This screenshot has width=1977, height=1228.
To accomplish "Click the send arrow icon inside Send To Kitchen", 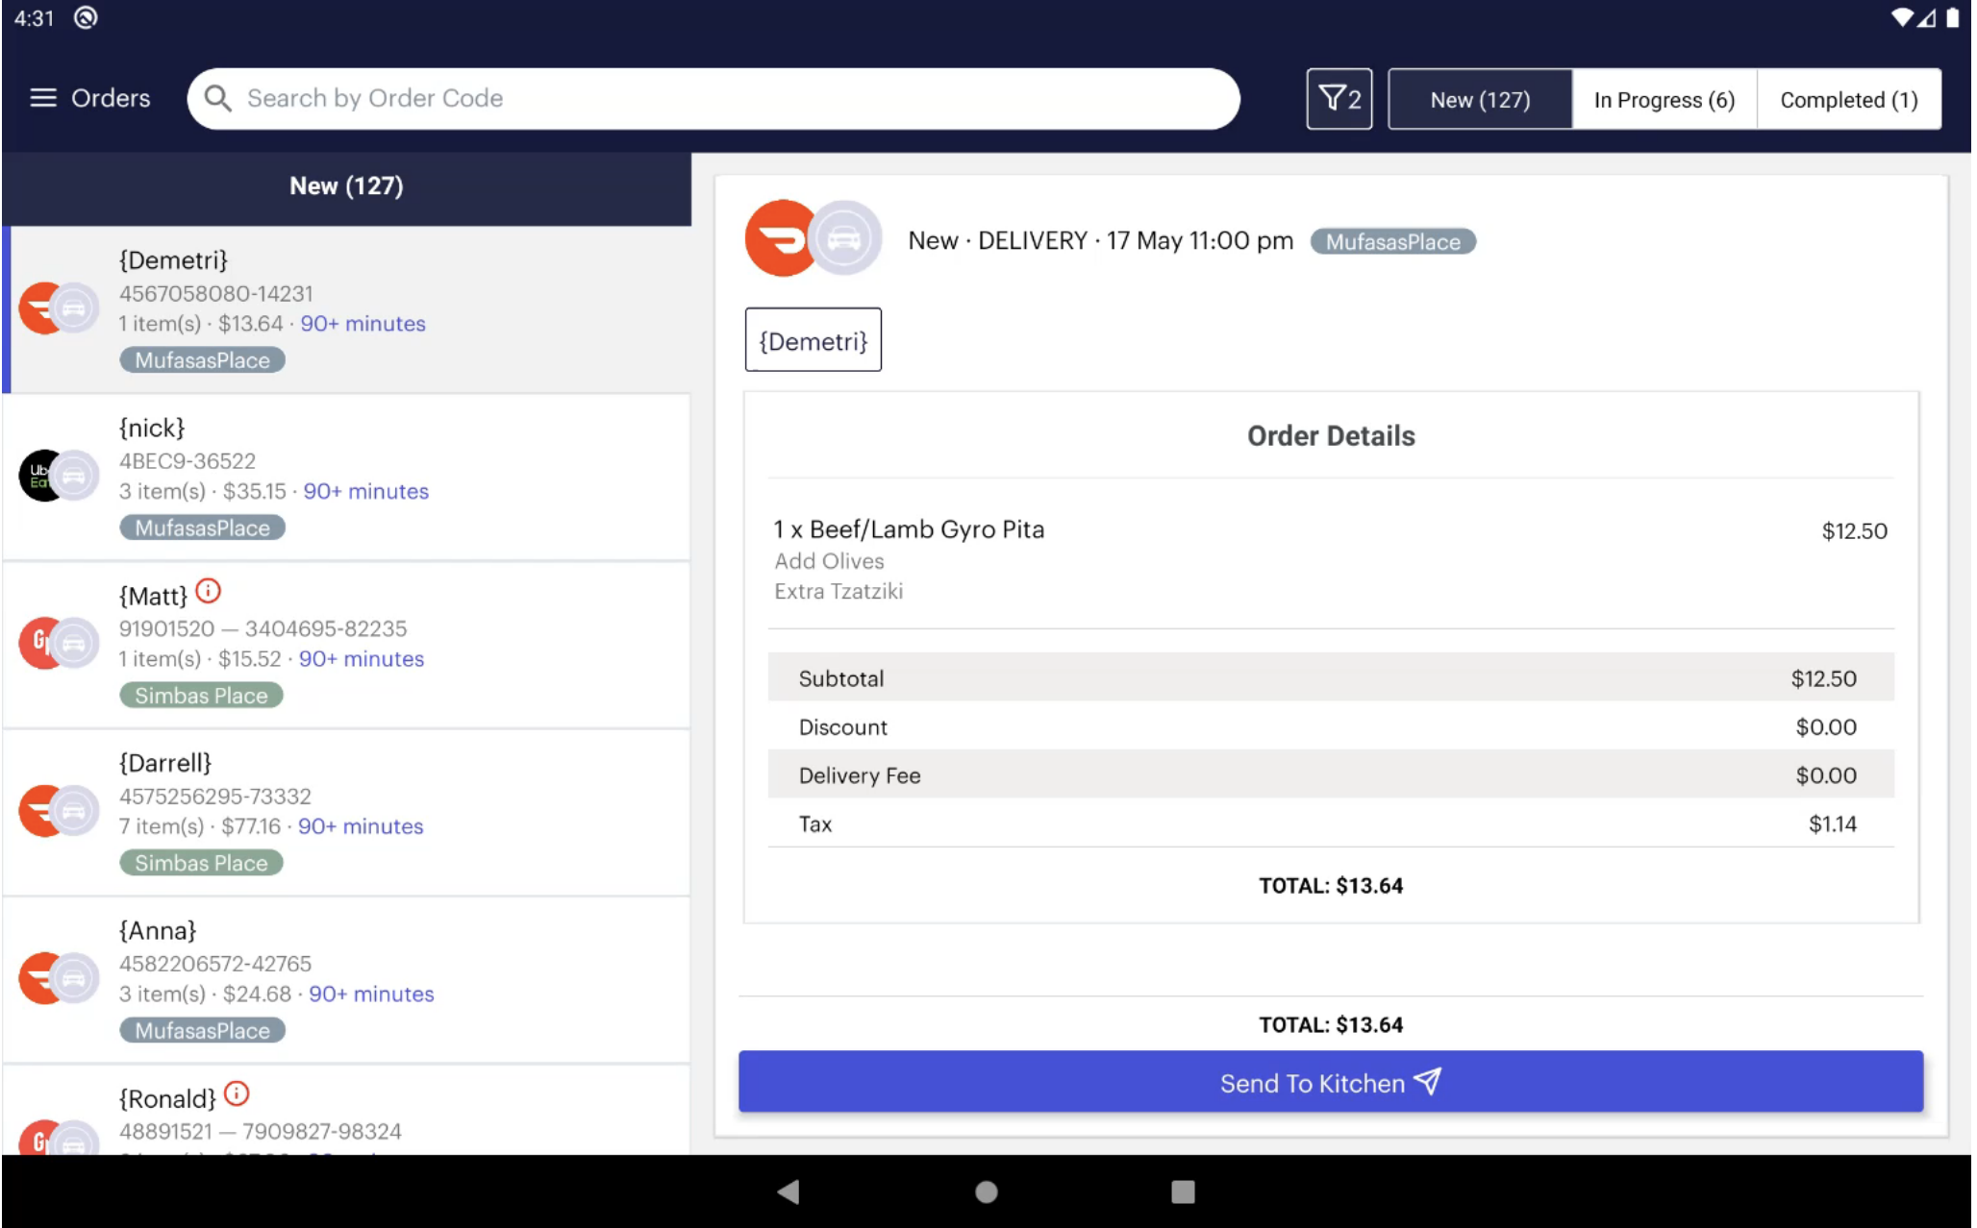I will [x=1428, y=1081].
